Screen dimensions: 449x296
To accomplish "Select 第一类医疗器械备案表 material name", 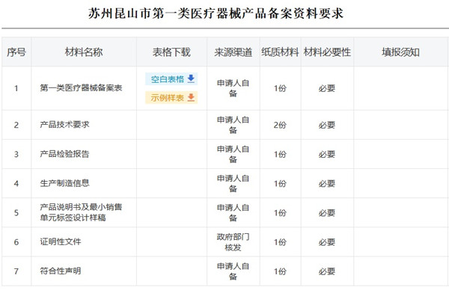I will (81, 87).
